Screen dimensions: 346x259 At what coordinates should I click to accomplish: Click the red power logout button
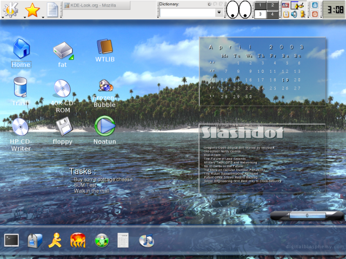[x=315, y=15]
